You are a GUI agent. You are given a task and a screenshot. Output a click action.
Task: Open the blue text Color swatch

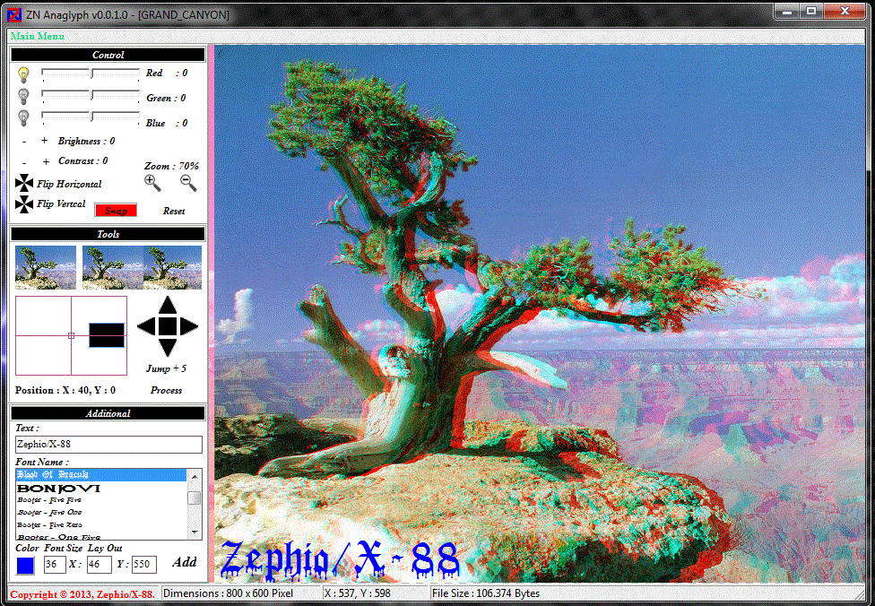click(x=25, y=566)
